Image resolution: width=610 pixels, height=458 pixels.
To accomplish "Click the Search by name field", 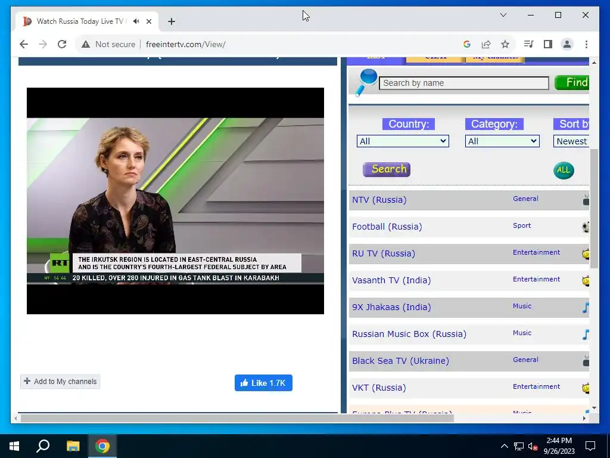I will coord(463,83).
